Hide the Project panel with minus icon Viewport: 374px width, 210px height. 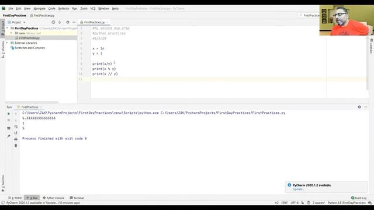pos(74,22)
